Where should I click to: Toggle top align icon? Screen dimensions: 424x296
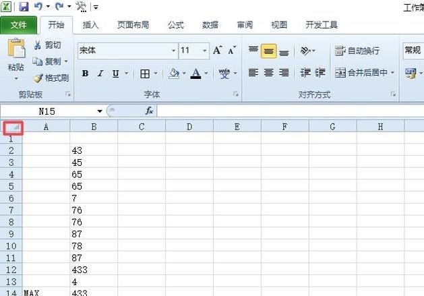253,51
